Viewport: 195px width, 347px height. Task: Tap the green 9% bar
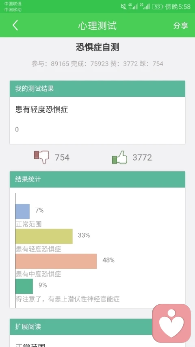pyautogui.click(x=24, y=286)
